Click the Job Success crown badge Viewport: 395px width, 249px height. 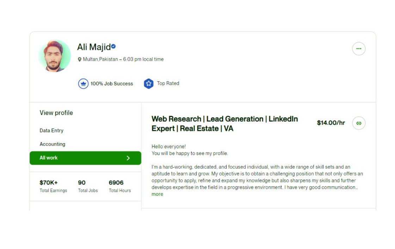coord(83,84)
